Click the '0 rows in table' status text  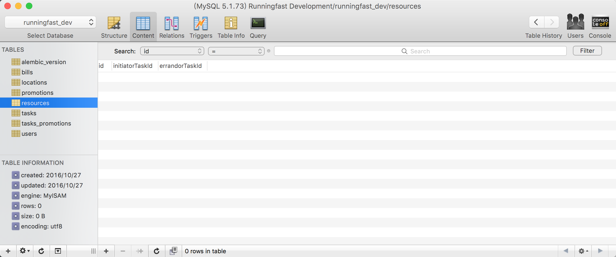205,251
